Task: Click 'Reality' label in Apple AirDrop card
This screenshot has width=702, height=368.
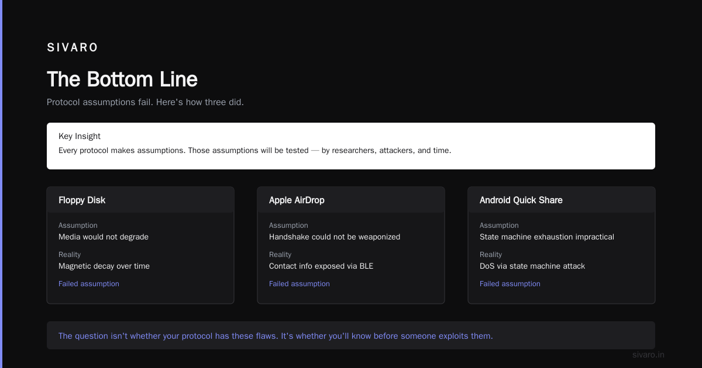Action: pos(280,255)
